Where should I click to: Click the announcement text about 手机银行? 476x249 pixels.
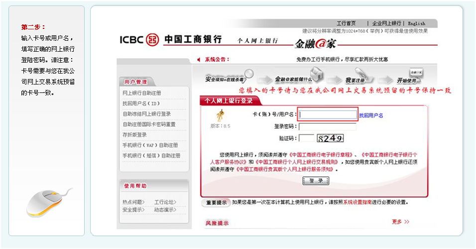pyautogui.click(x=342, y=60)
